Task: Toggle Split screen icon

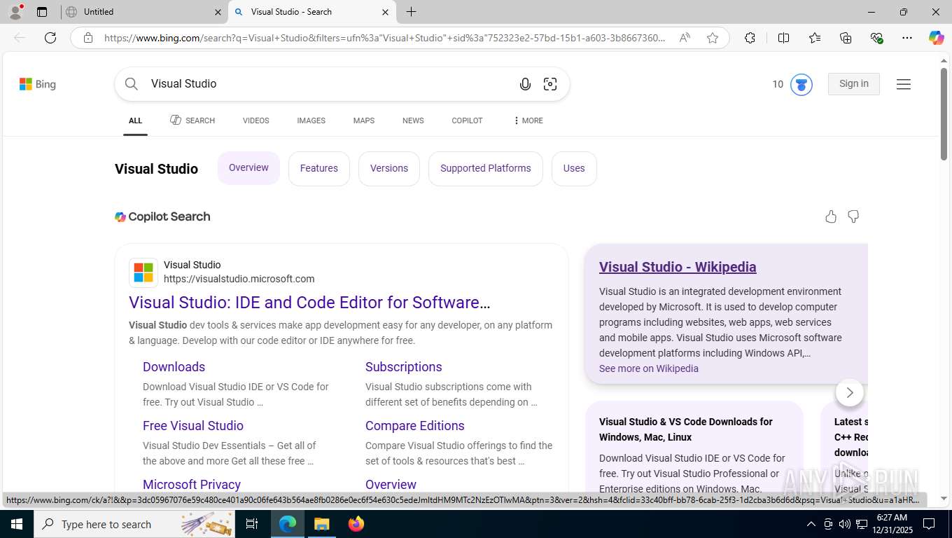Action: tap(784, 38)
